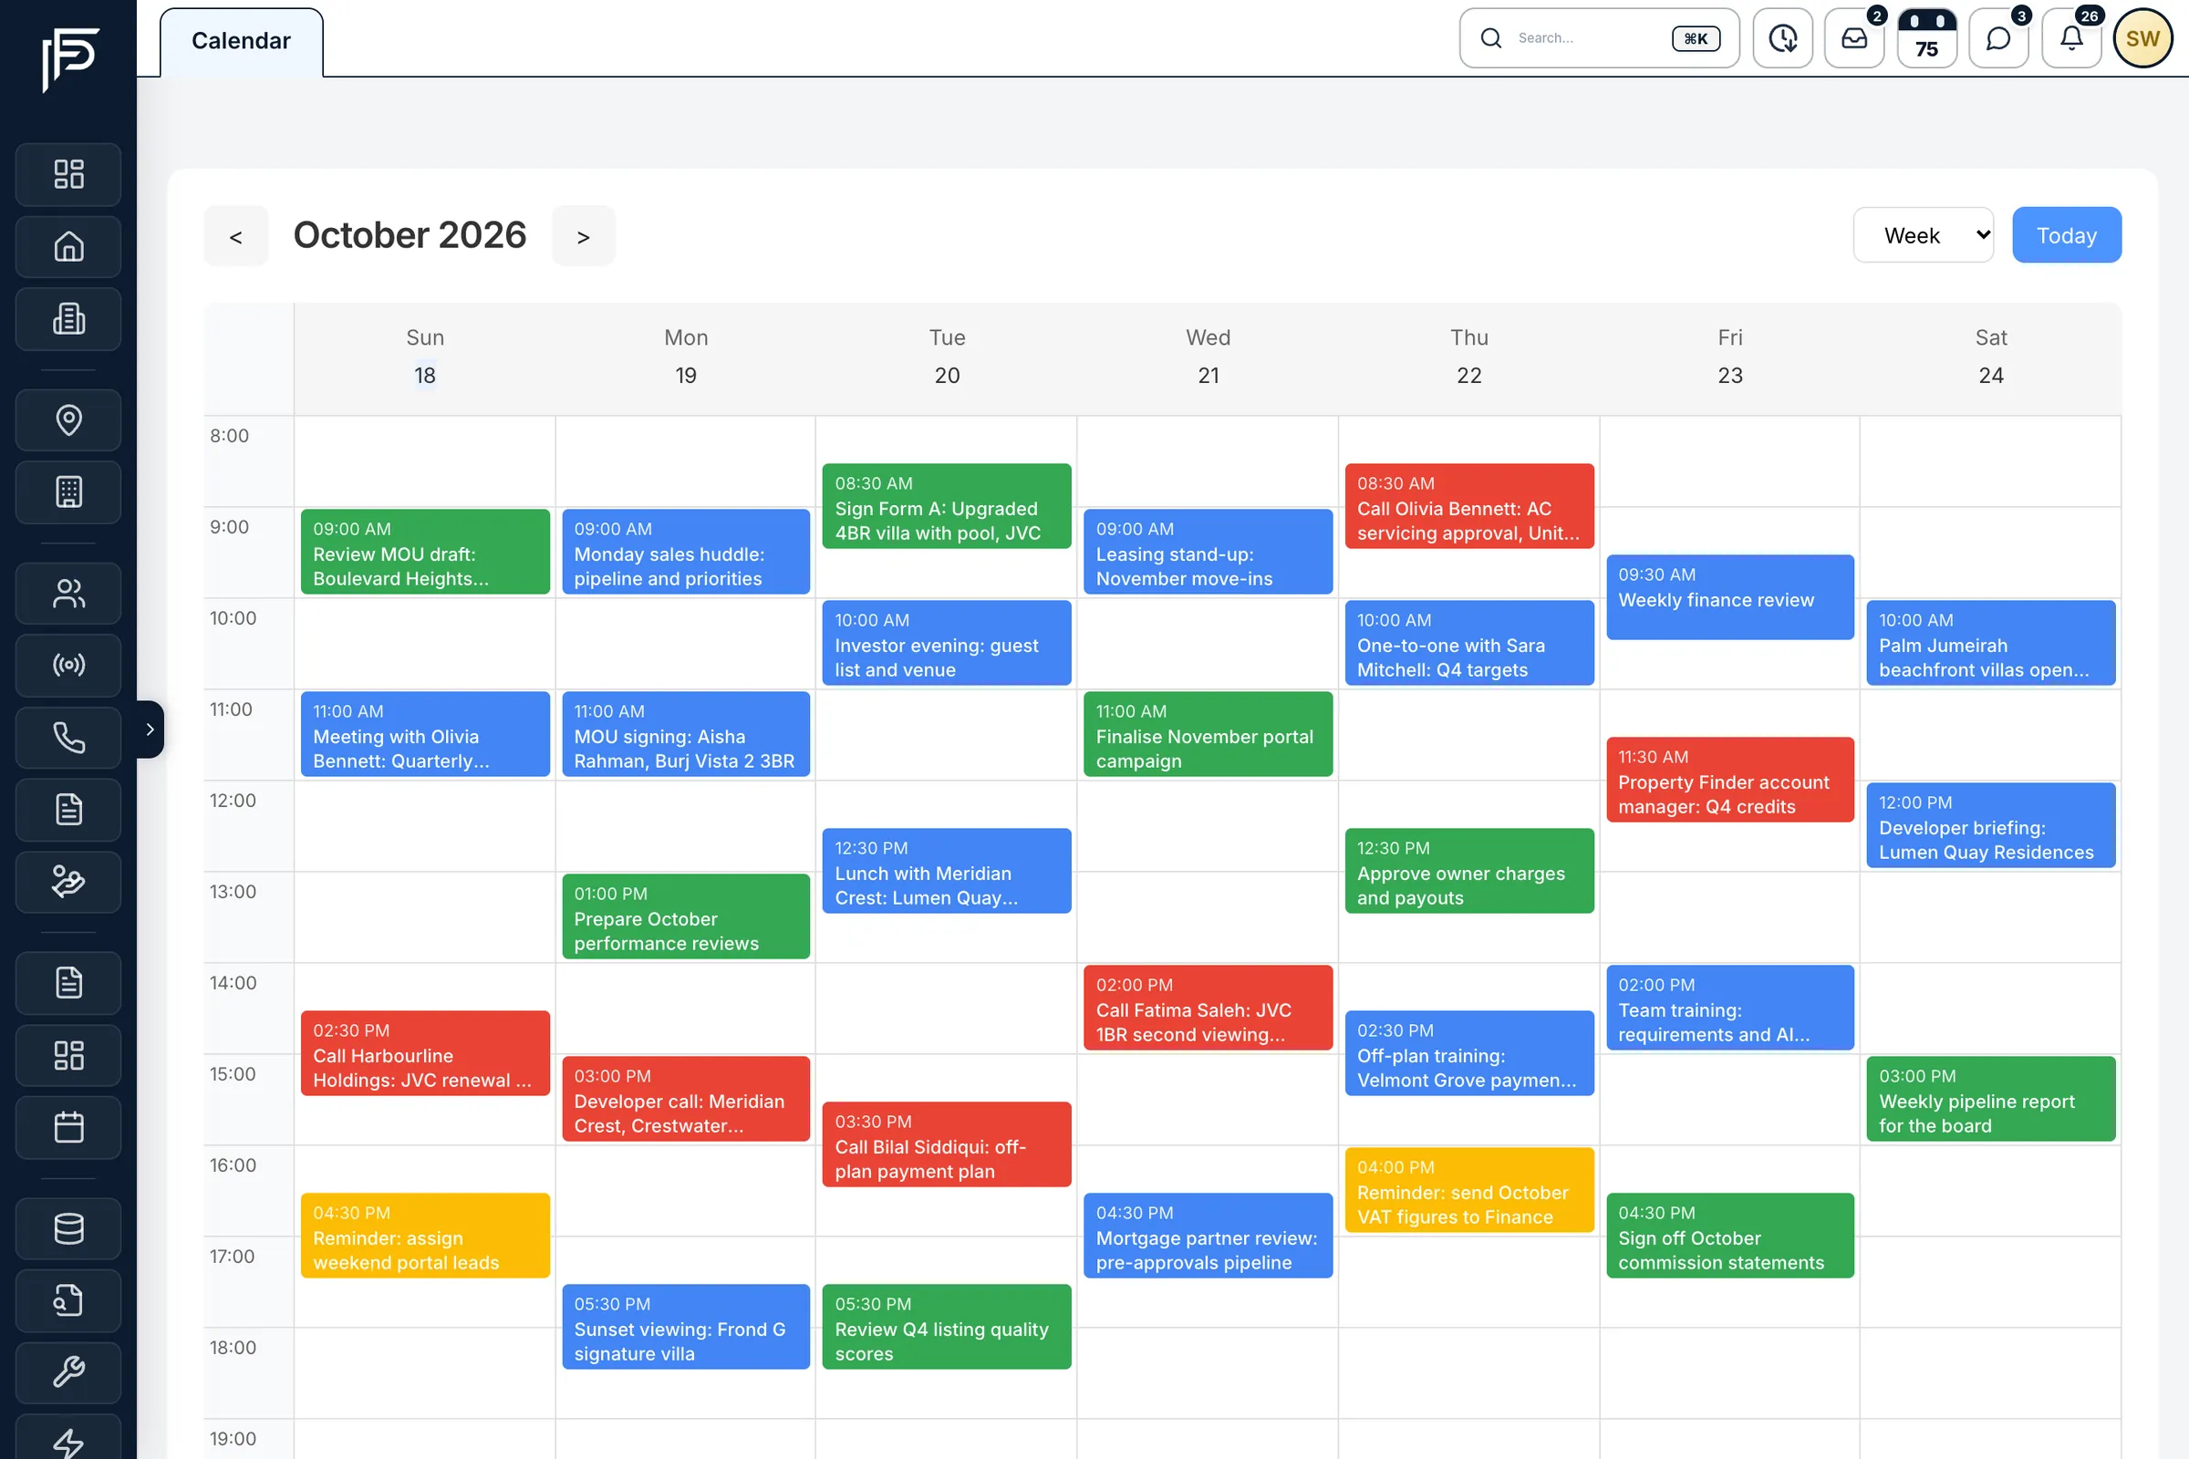The image size is (2189, 1459).
Task: Open the 'Reminder: assign weekend portal leads' event
Action: 424,1236
